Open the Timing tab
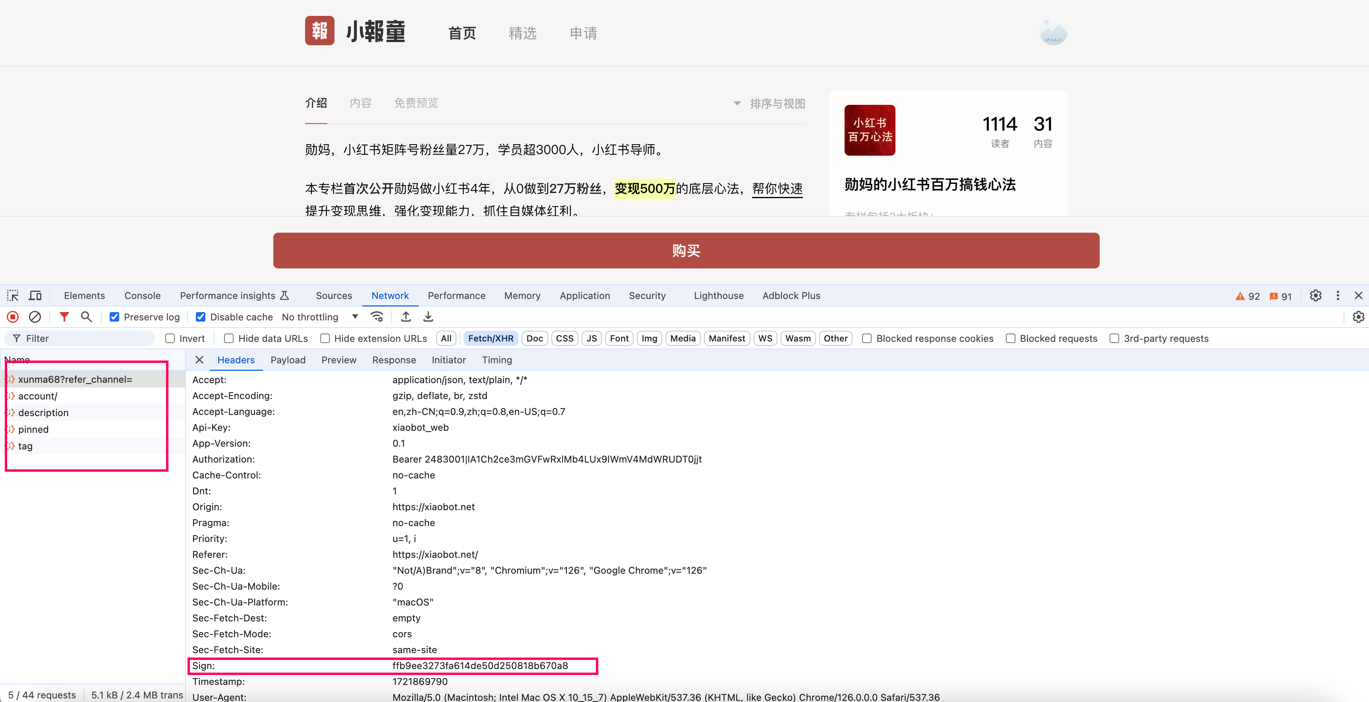1369x702 pixels. point(496,360)
